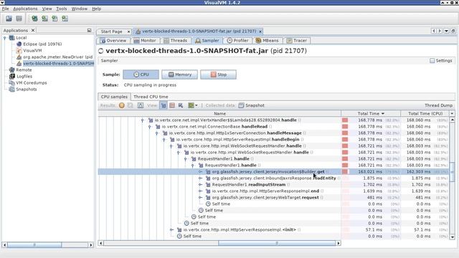Open the Applications menu

point(25,9)
